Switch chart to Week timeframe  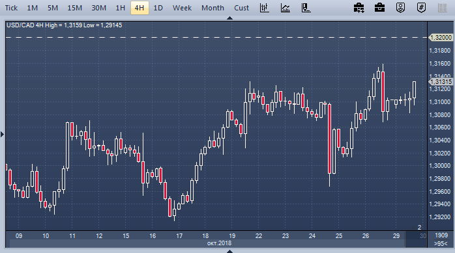point(182,8)
